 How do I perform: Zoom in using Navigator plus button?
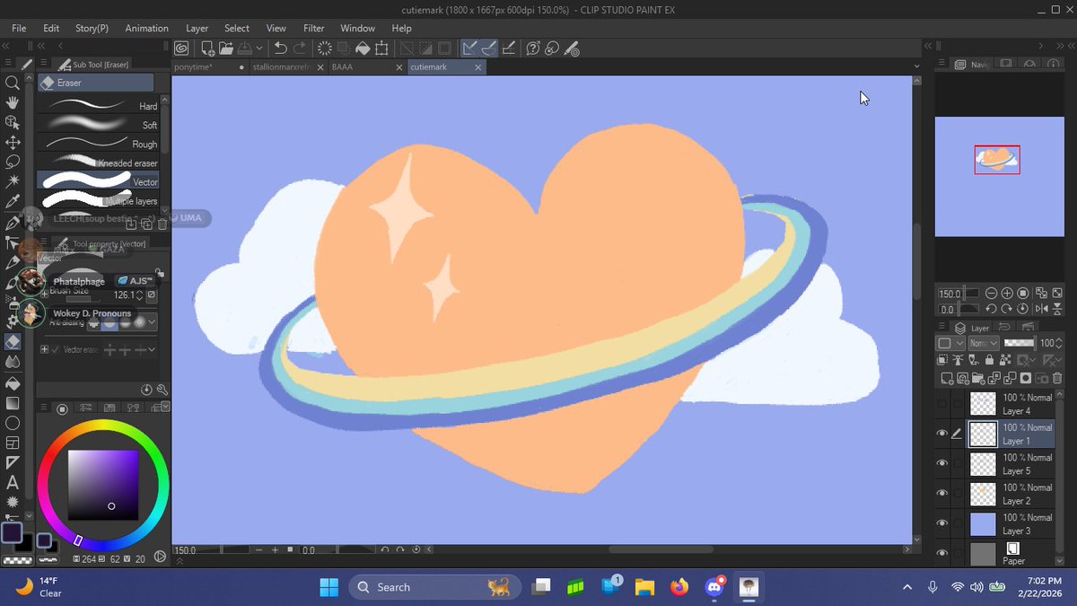pyautogui.click(x=1008, y=294)
